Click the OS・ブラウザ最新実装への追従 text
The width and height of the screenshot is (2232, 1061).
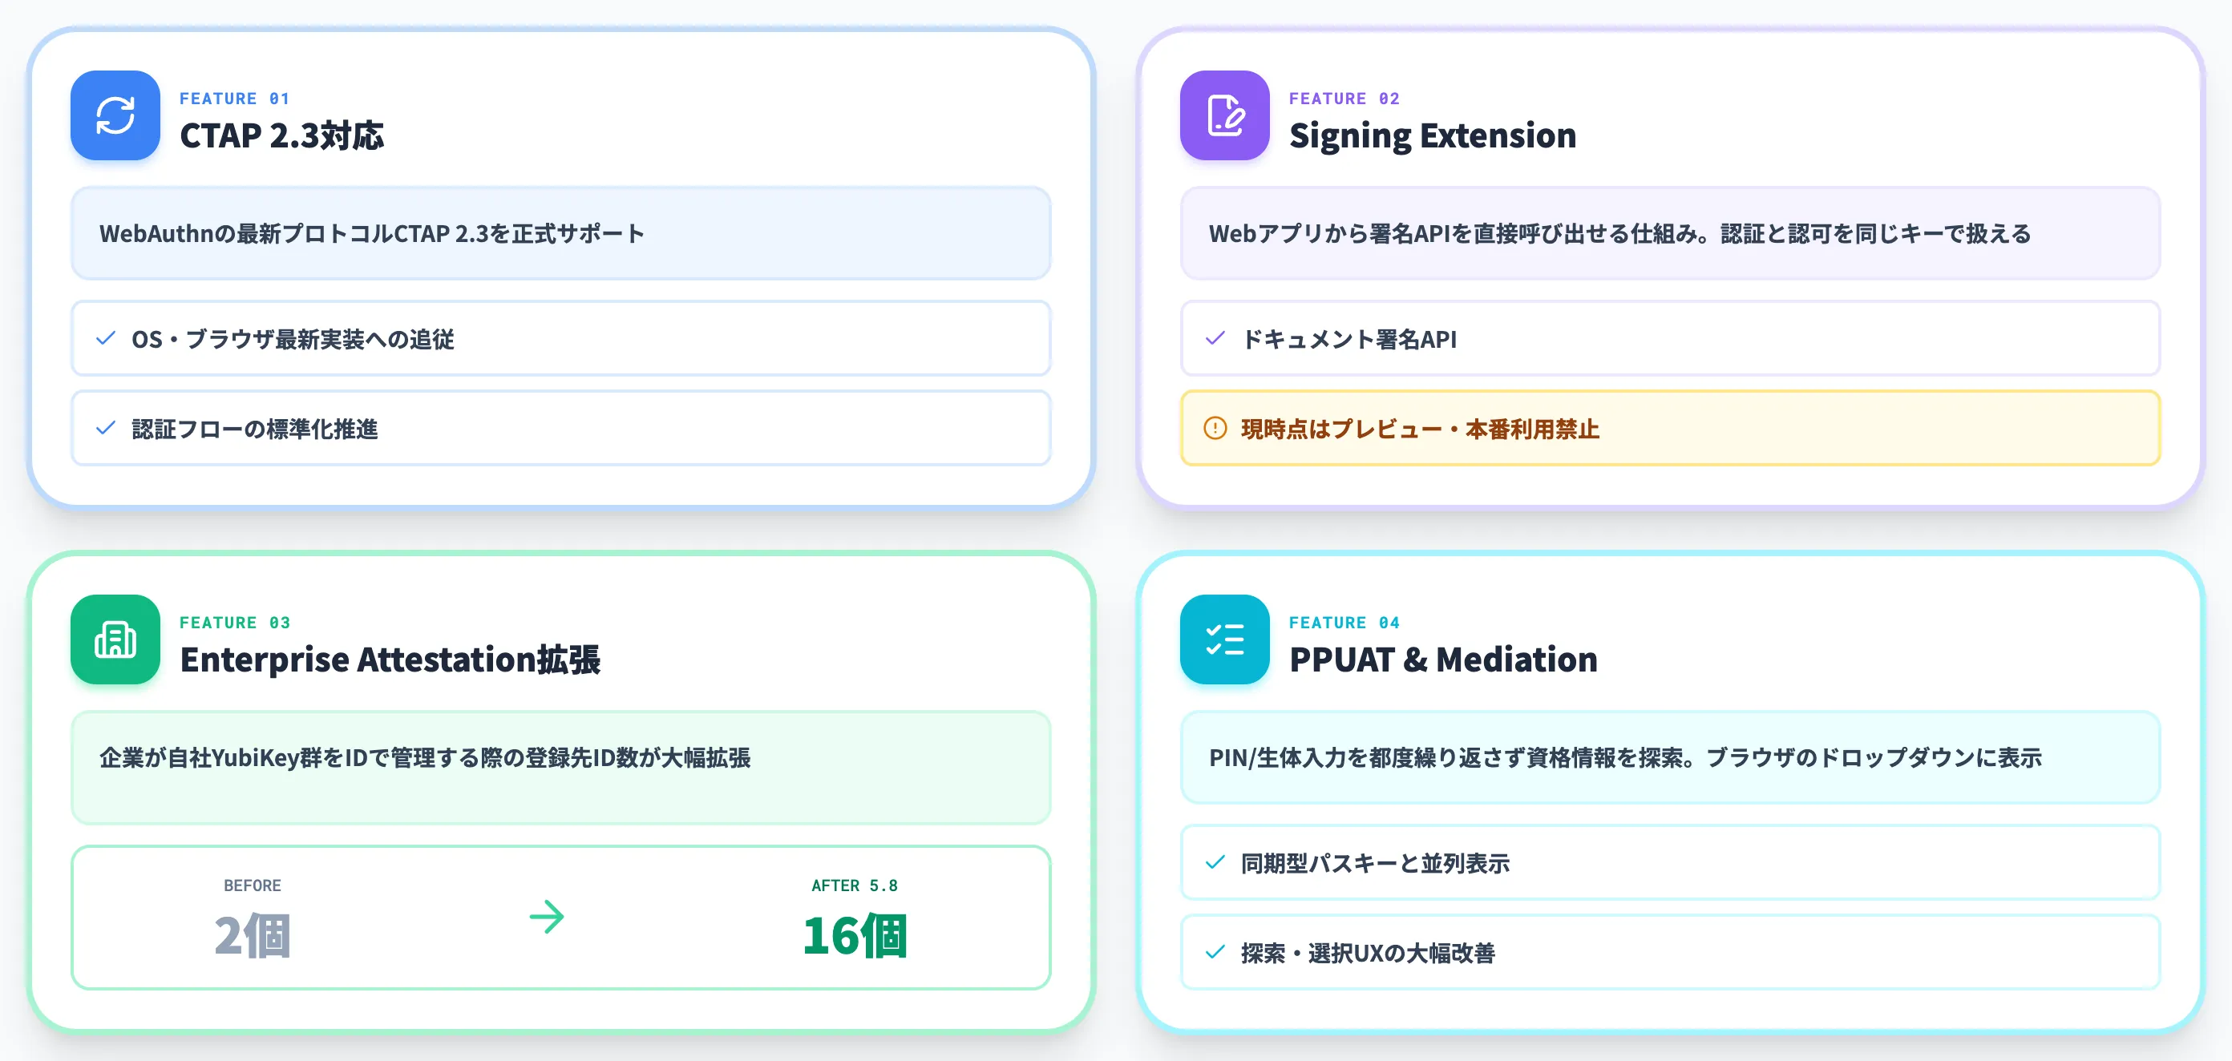pos(293,340)
